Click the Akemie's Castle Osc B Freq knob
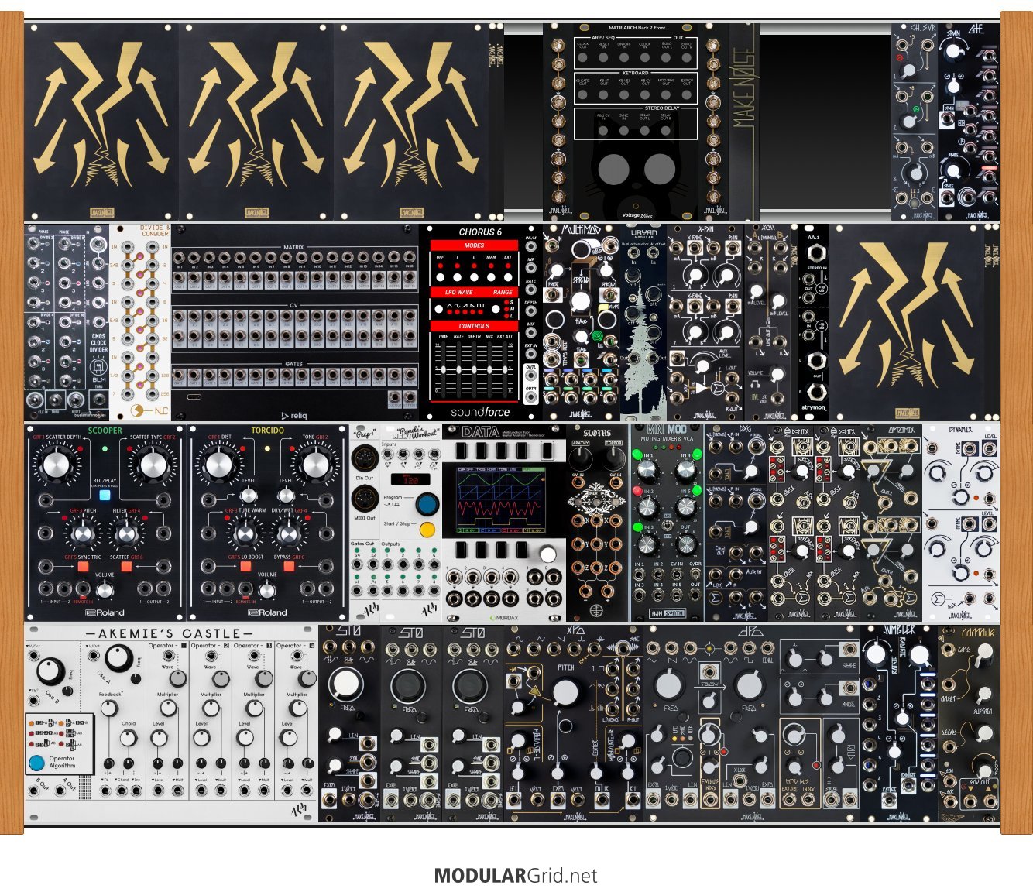 tap(50, 671)
